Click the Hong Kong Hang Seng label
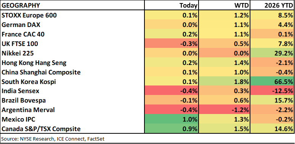The height and width of the screenshot is (144, 295). click(x=34, y=63)
